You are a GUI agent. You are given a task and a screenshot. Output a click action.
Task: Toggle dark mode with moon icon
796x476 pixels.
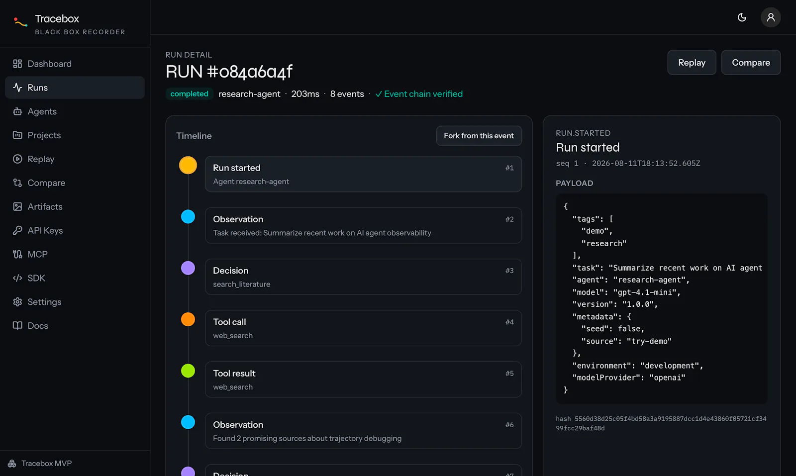point(742,17)
